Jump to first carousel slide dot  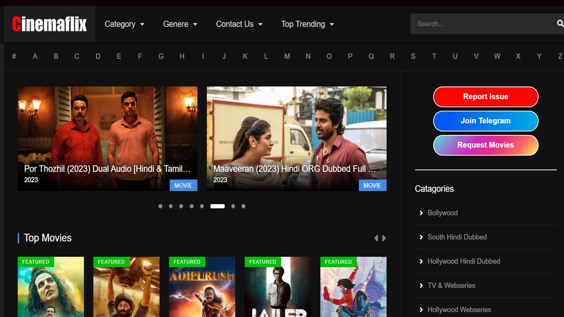point(161,206)
